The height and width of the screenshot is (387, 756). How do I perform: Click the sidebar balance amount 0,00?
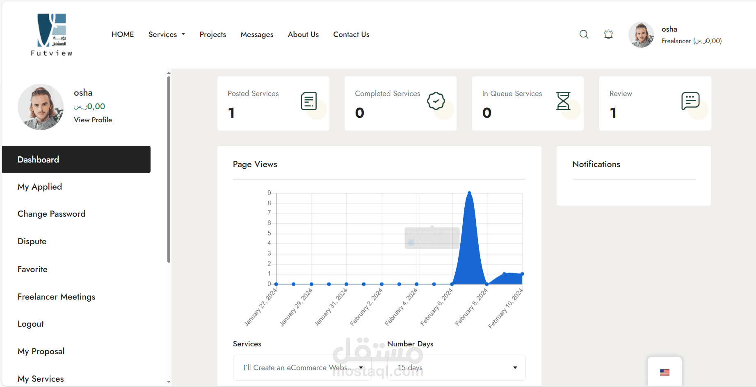[x=89, y=106]
